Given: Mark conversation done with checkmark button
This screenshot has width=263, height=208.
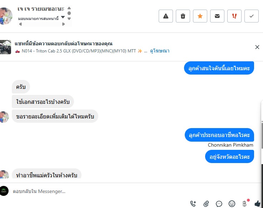Looking at the screenshot, I should coord(252,16).
